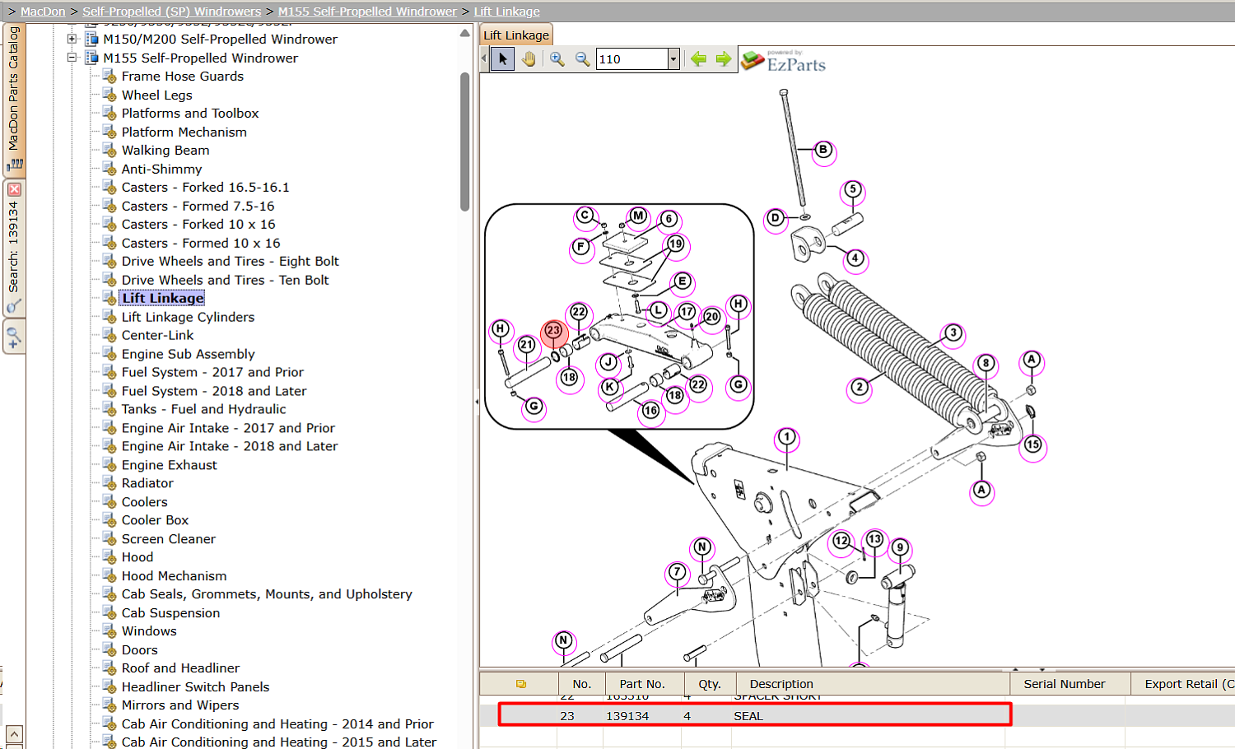The image size is (1235, 749).
Task: Follow the MacDon breadcrumb link
Action: [43, 12]
